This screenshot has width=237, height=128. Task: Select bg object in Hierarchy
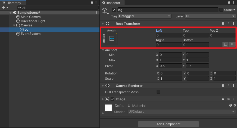click(50, 30)
